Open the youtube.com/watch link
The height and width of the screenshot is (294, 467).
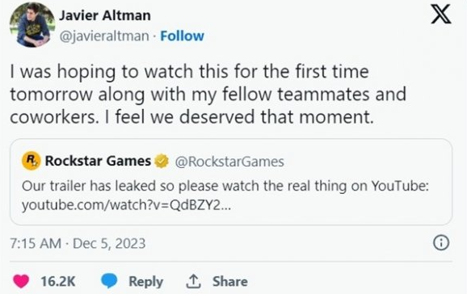pyautogui.click(x=126, y=205)
